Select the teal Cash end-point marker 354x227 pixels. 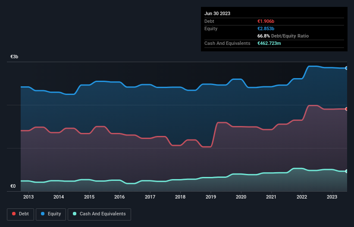point(346,171)
